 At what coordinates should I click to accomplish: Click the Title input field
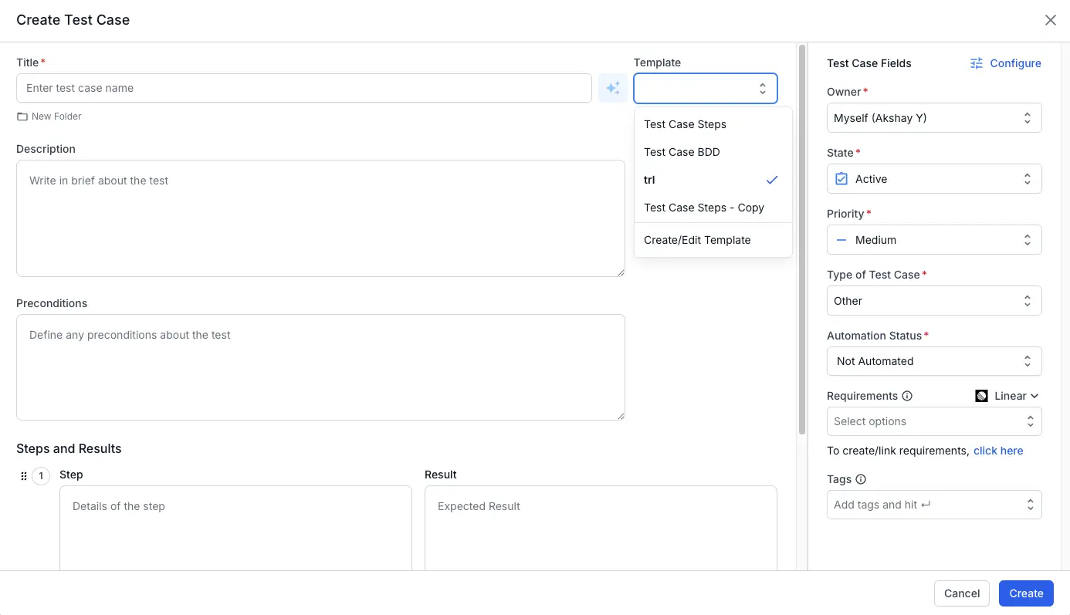click(303, 88)
